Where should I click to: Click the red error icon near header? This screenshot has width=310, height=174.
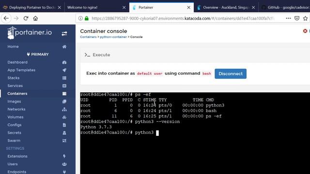(305, 31)
